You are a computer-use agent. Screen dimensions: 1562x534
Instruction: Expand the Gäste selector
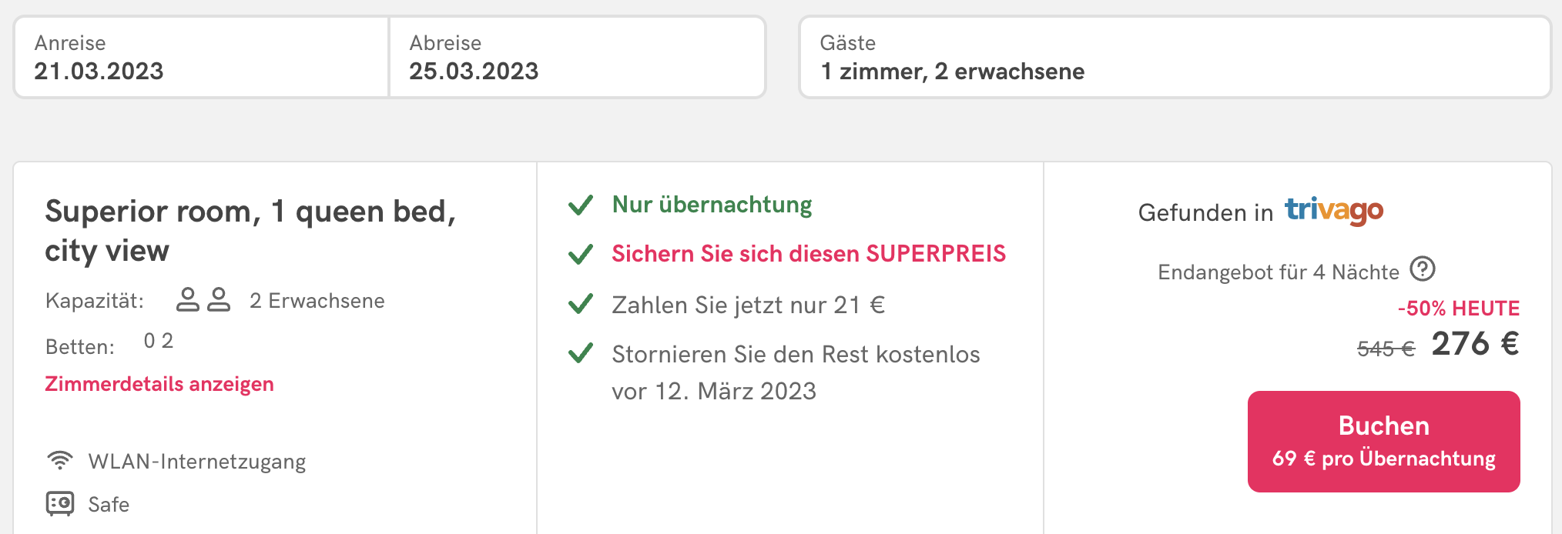point(1175,57)
